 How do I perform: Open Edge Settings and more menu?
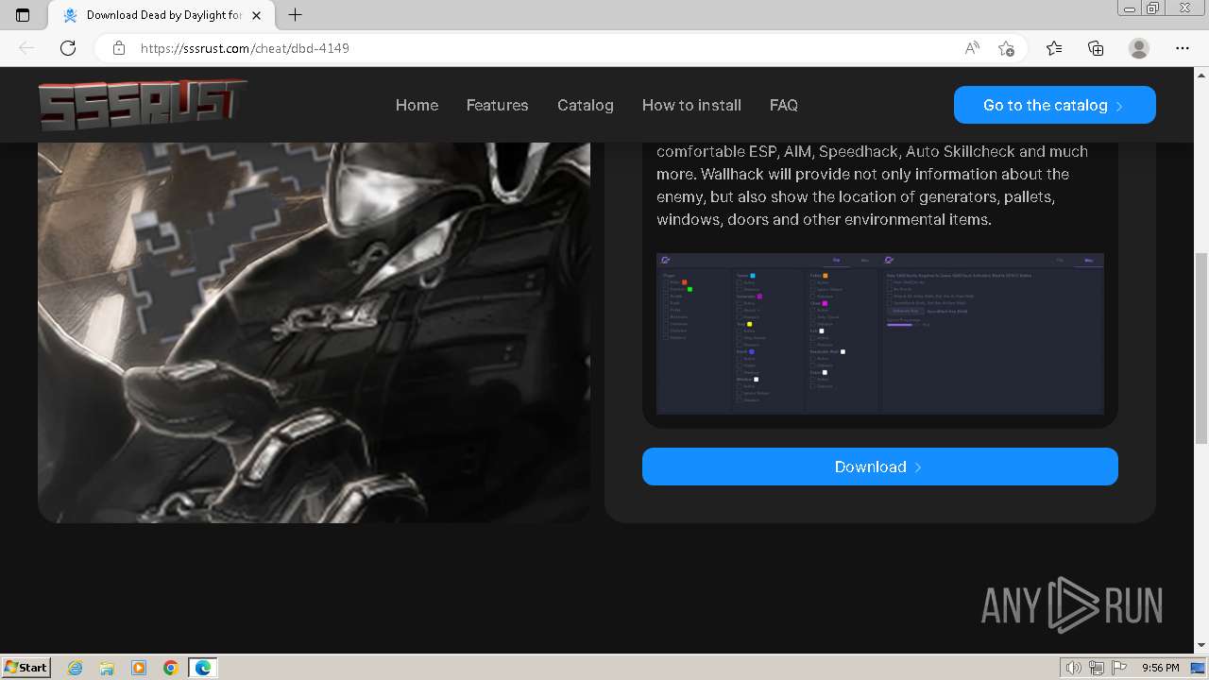pyautogui.click(x=1183, y=48)
